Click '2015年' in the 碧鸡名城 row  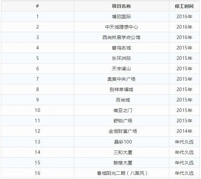[x=184, y=48]
